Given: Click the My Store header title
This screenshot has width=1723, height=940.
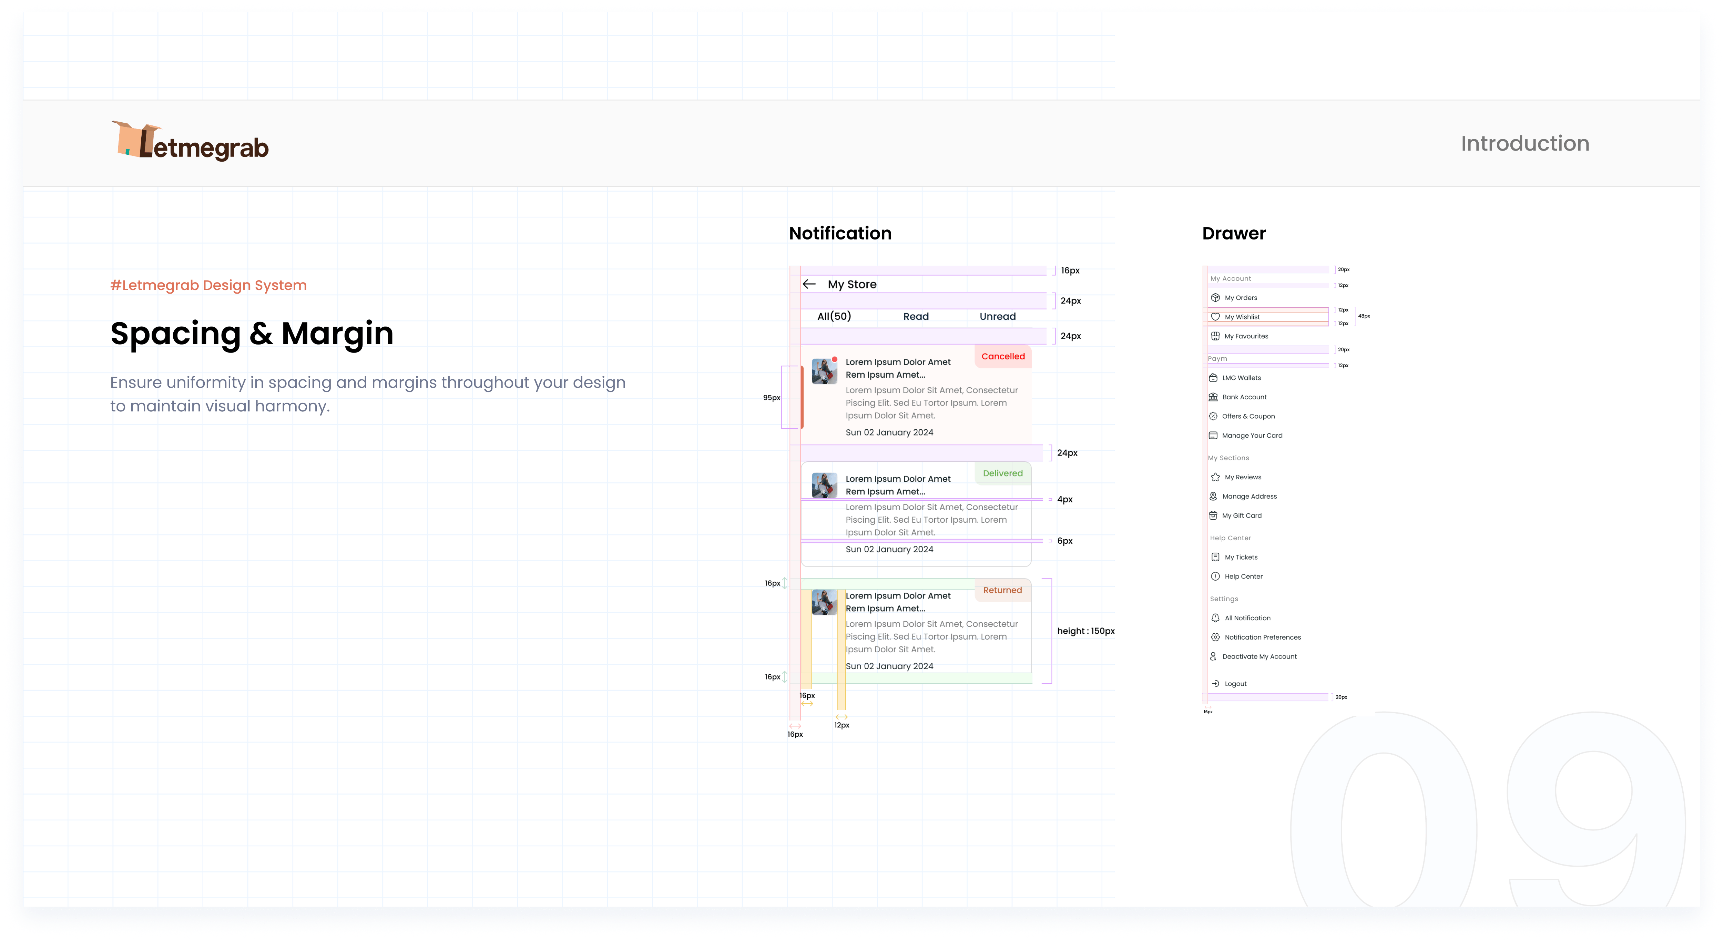Looking at the screenshot, I should [852, 284].
